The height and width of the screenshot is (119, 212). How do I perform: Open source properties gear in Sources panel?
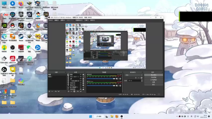pos(74,91)
